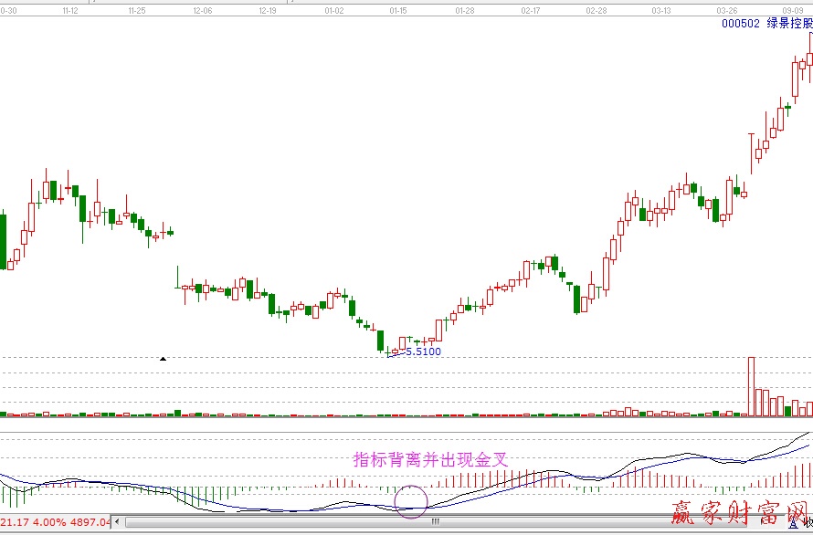Viewport: 813px width, 535px height.
Task: Click the 09-09 date label on time axis
Action: [791, 10]
